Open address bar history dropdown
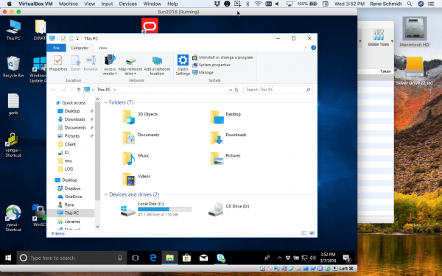 click(x=231, y=90)
